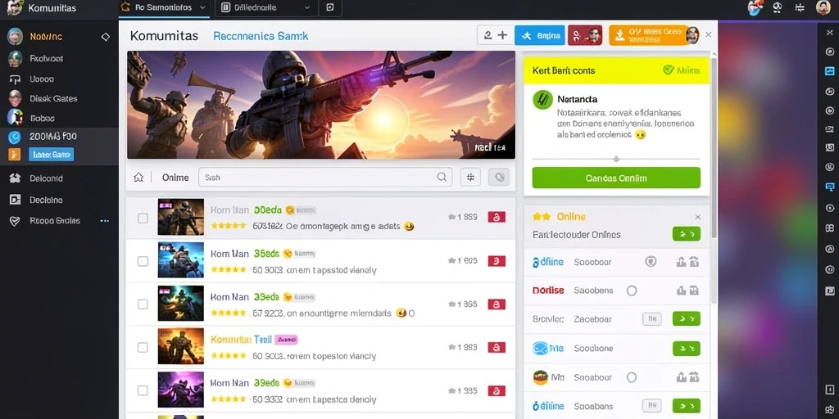Click the green checkmark next to Mnins
This screenshot has height=419, width=839.
pos(668,70)
